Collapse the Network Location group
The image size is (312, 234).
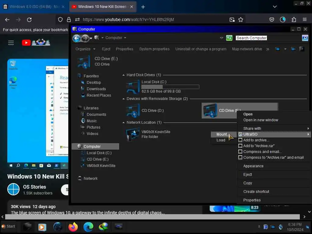[x=124, y=122]
